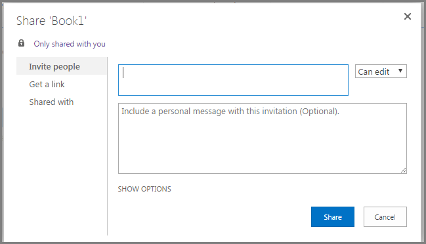The height and width of the screenshot is (244, 426).
Task: Open the Shared with tab
Action: click(51, 102)
